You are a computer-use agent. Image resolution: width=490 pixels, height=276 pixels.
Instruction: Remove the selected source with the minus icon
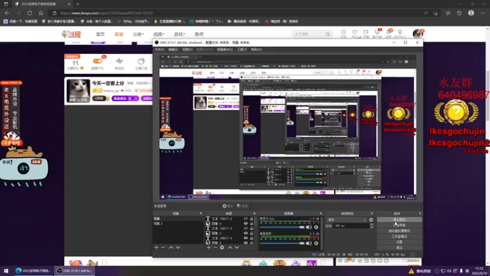coord(216,247)
